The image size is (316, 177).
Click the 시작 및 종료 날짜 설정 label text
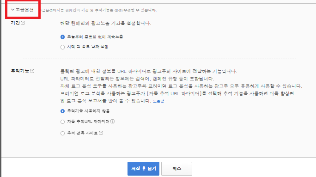[x=87, y=47]
